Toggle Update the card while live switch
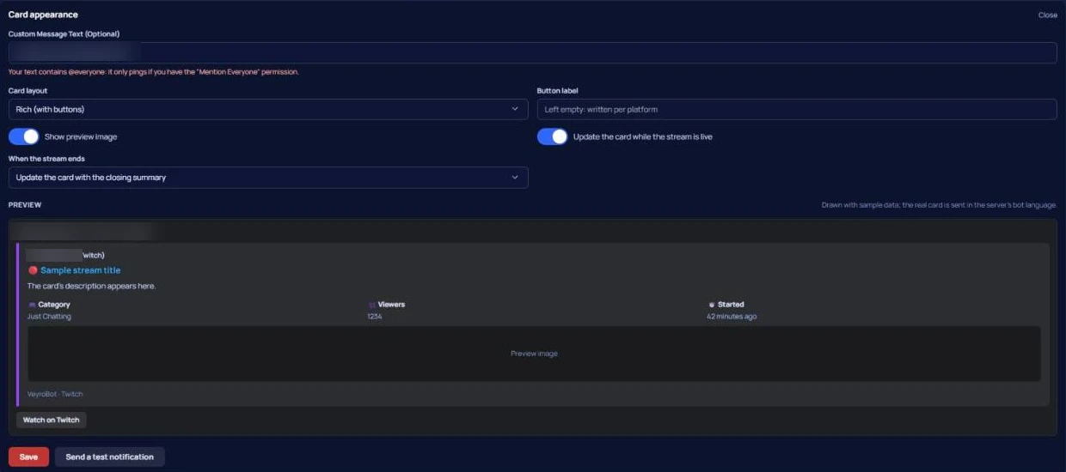The height and width of the screenshot is (472, 1066). (553, 136)
